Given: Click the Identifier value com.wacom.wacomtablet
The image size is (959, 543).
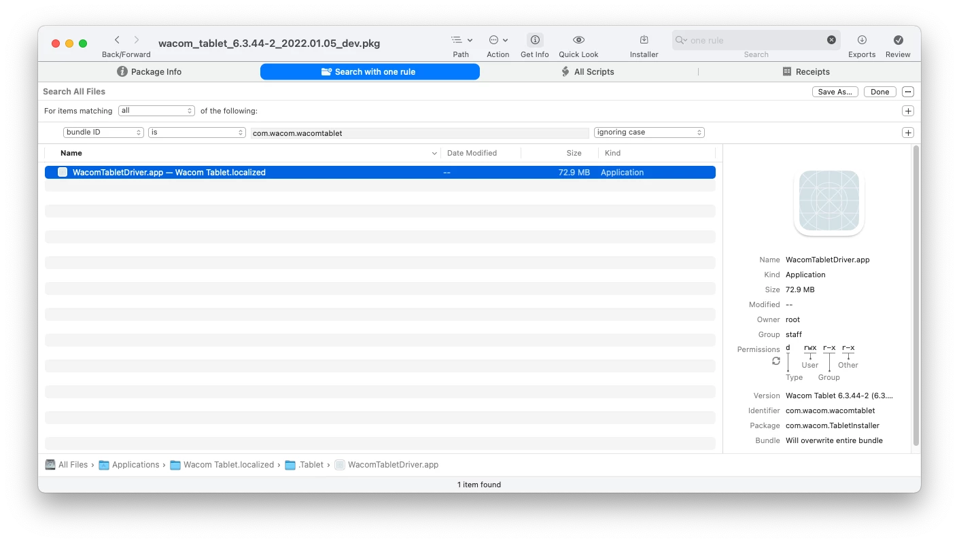Looking at the screenshot, I should tap(830, 410).
